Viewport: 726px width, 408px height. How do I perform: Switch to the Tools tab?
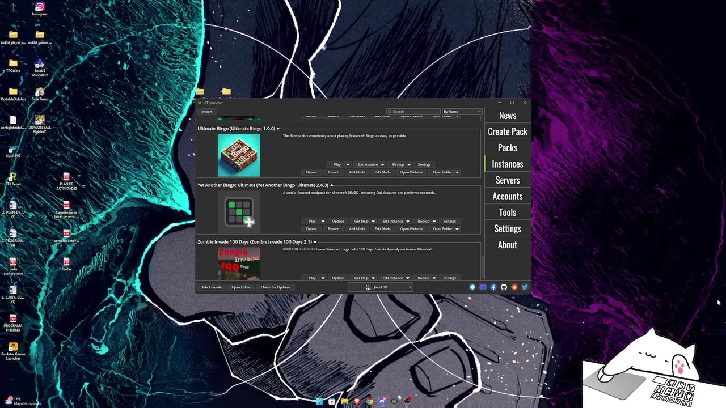(x=508, y=212)
